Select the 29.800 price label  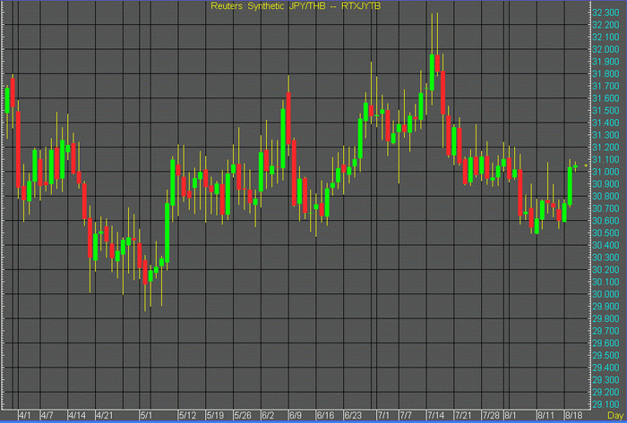tap(606, 318)
